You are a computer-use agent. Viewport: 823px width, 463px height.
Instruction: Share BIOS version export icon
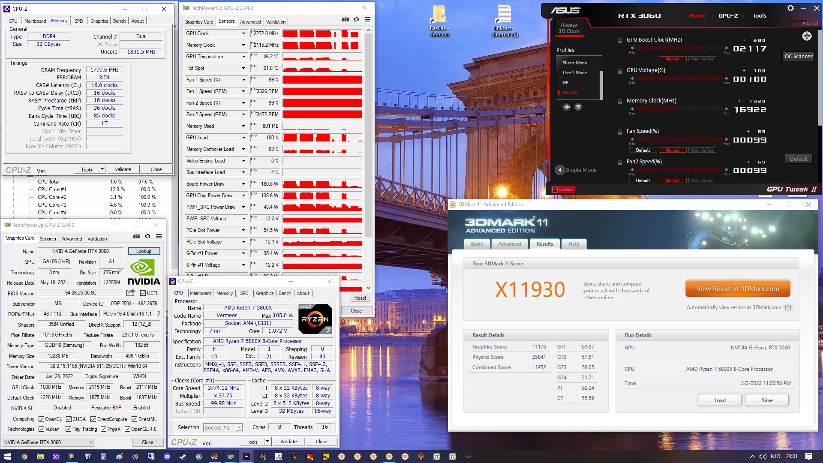coord(130,293)
